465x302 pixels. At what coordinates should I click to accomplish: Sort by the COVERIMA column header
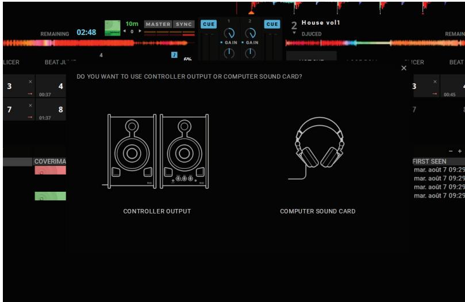click(49, 161)
